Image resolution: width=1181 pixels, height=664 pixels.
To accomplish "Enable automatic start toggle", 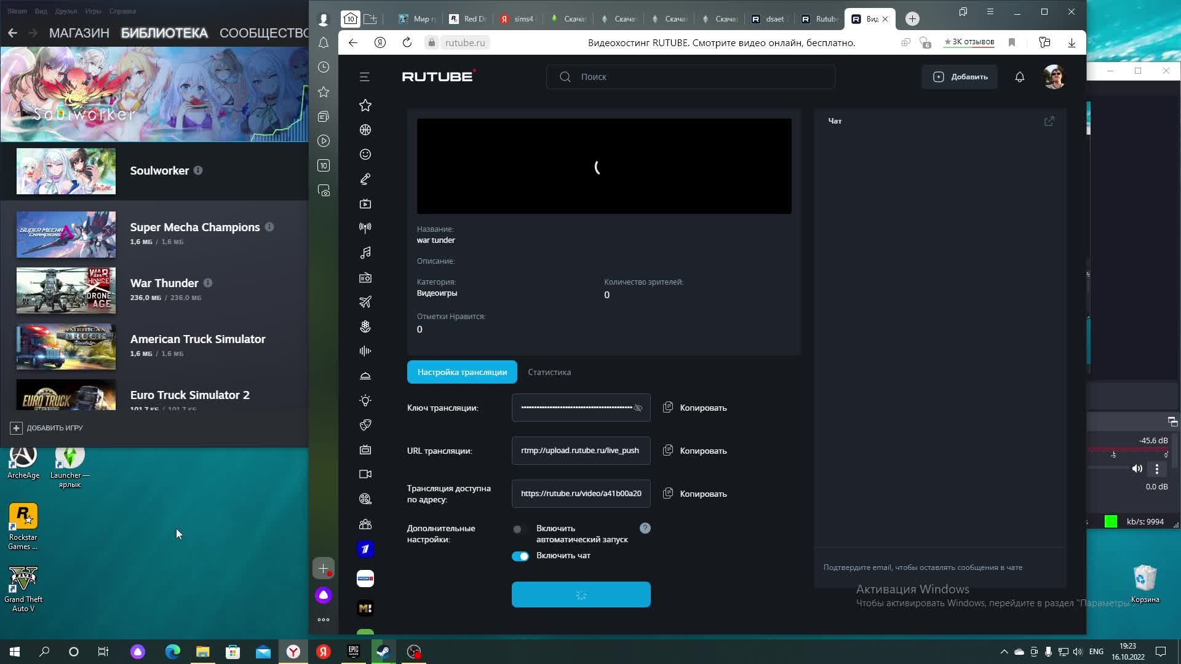I will click(x=520, y=529).
